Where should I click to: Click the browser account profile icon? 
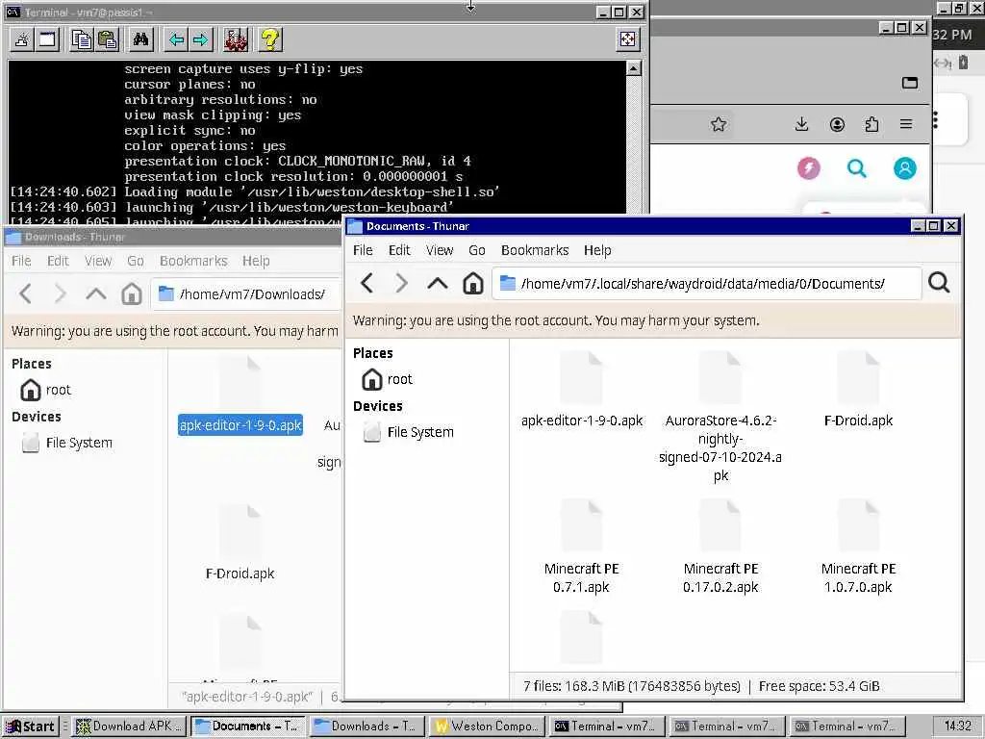[837, 124]
